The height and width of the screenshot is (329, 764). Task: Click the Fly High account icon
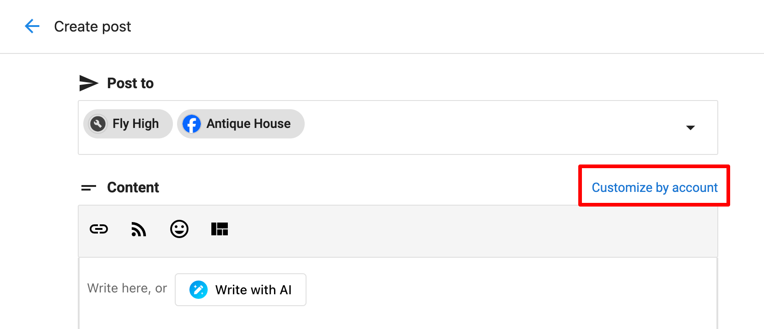[x=98, y=124]
